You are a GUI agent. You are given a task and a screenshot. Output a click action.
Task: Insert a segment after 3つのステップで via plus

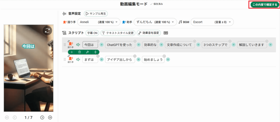tap(234, 45)
